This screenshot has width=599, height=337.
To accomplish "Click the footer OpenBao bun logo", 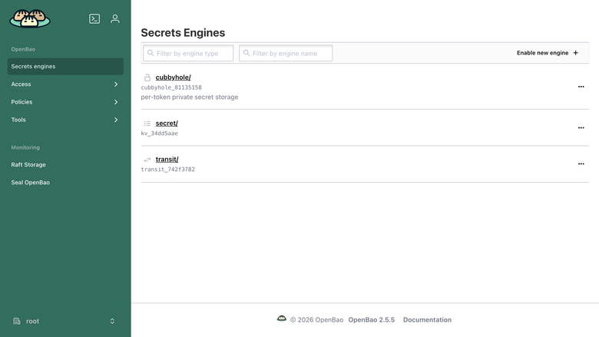I will [x=282, y=319].
